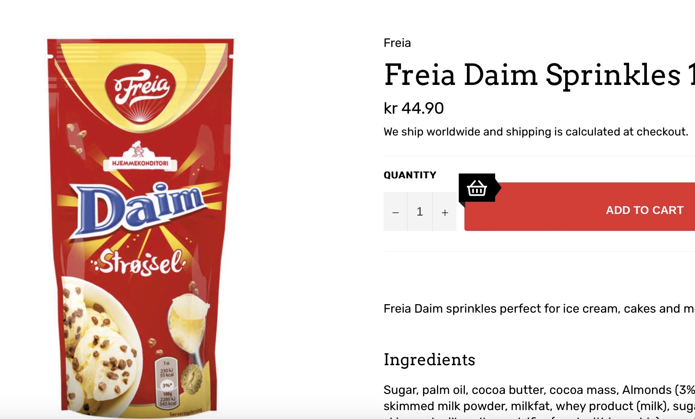Add the Daim Sprinkles to cart
Image resolution: width=695 pixels, height=419 pixels.
580,207
